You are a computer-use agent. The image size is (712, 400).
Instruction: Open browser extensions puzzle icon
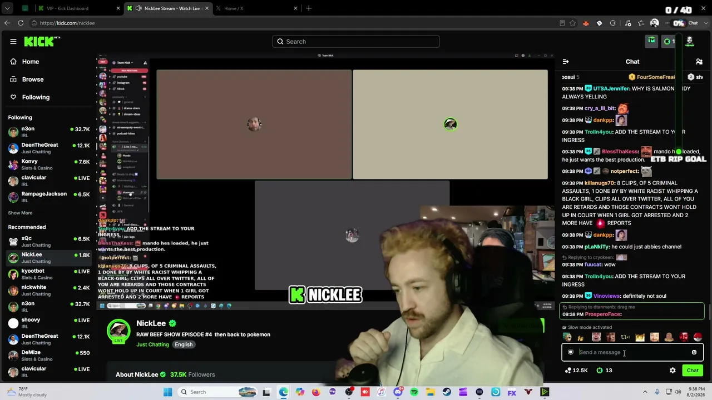click(612, 23)
